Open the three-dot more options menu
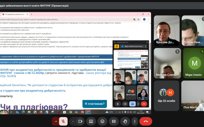This screenshot has width=204, height=127. pyautogui.click(x=135, y=121)
